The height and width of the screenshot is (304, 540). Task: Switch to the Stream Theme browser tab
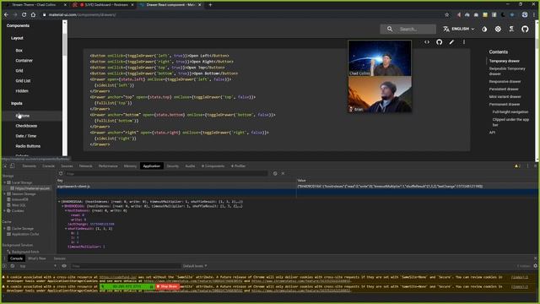pos(35,5)
